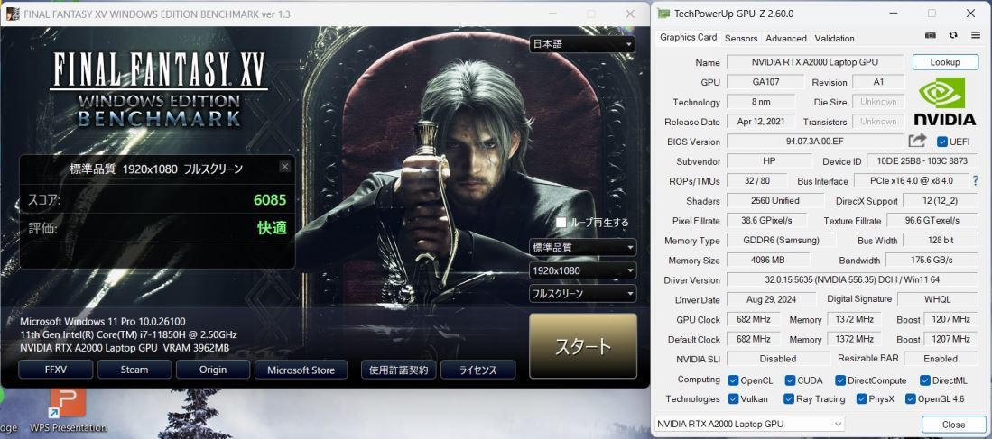Screen dimensions: 992x439
Task: Click Release Date value Apr 12, 2021
Action: click(761, 122)
